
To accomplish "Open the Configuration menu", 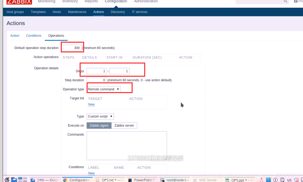I will (x=116, y=1).
